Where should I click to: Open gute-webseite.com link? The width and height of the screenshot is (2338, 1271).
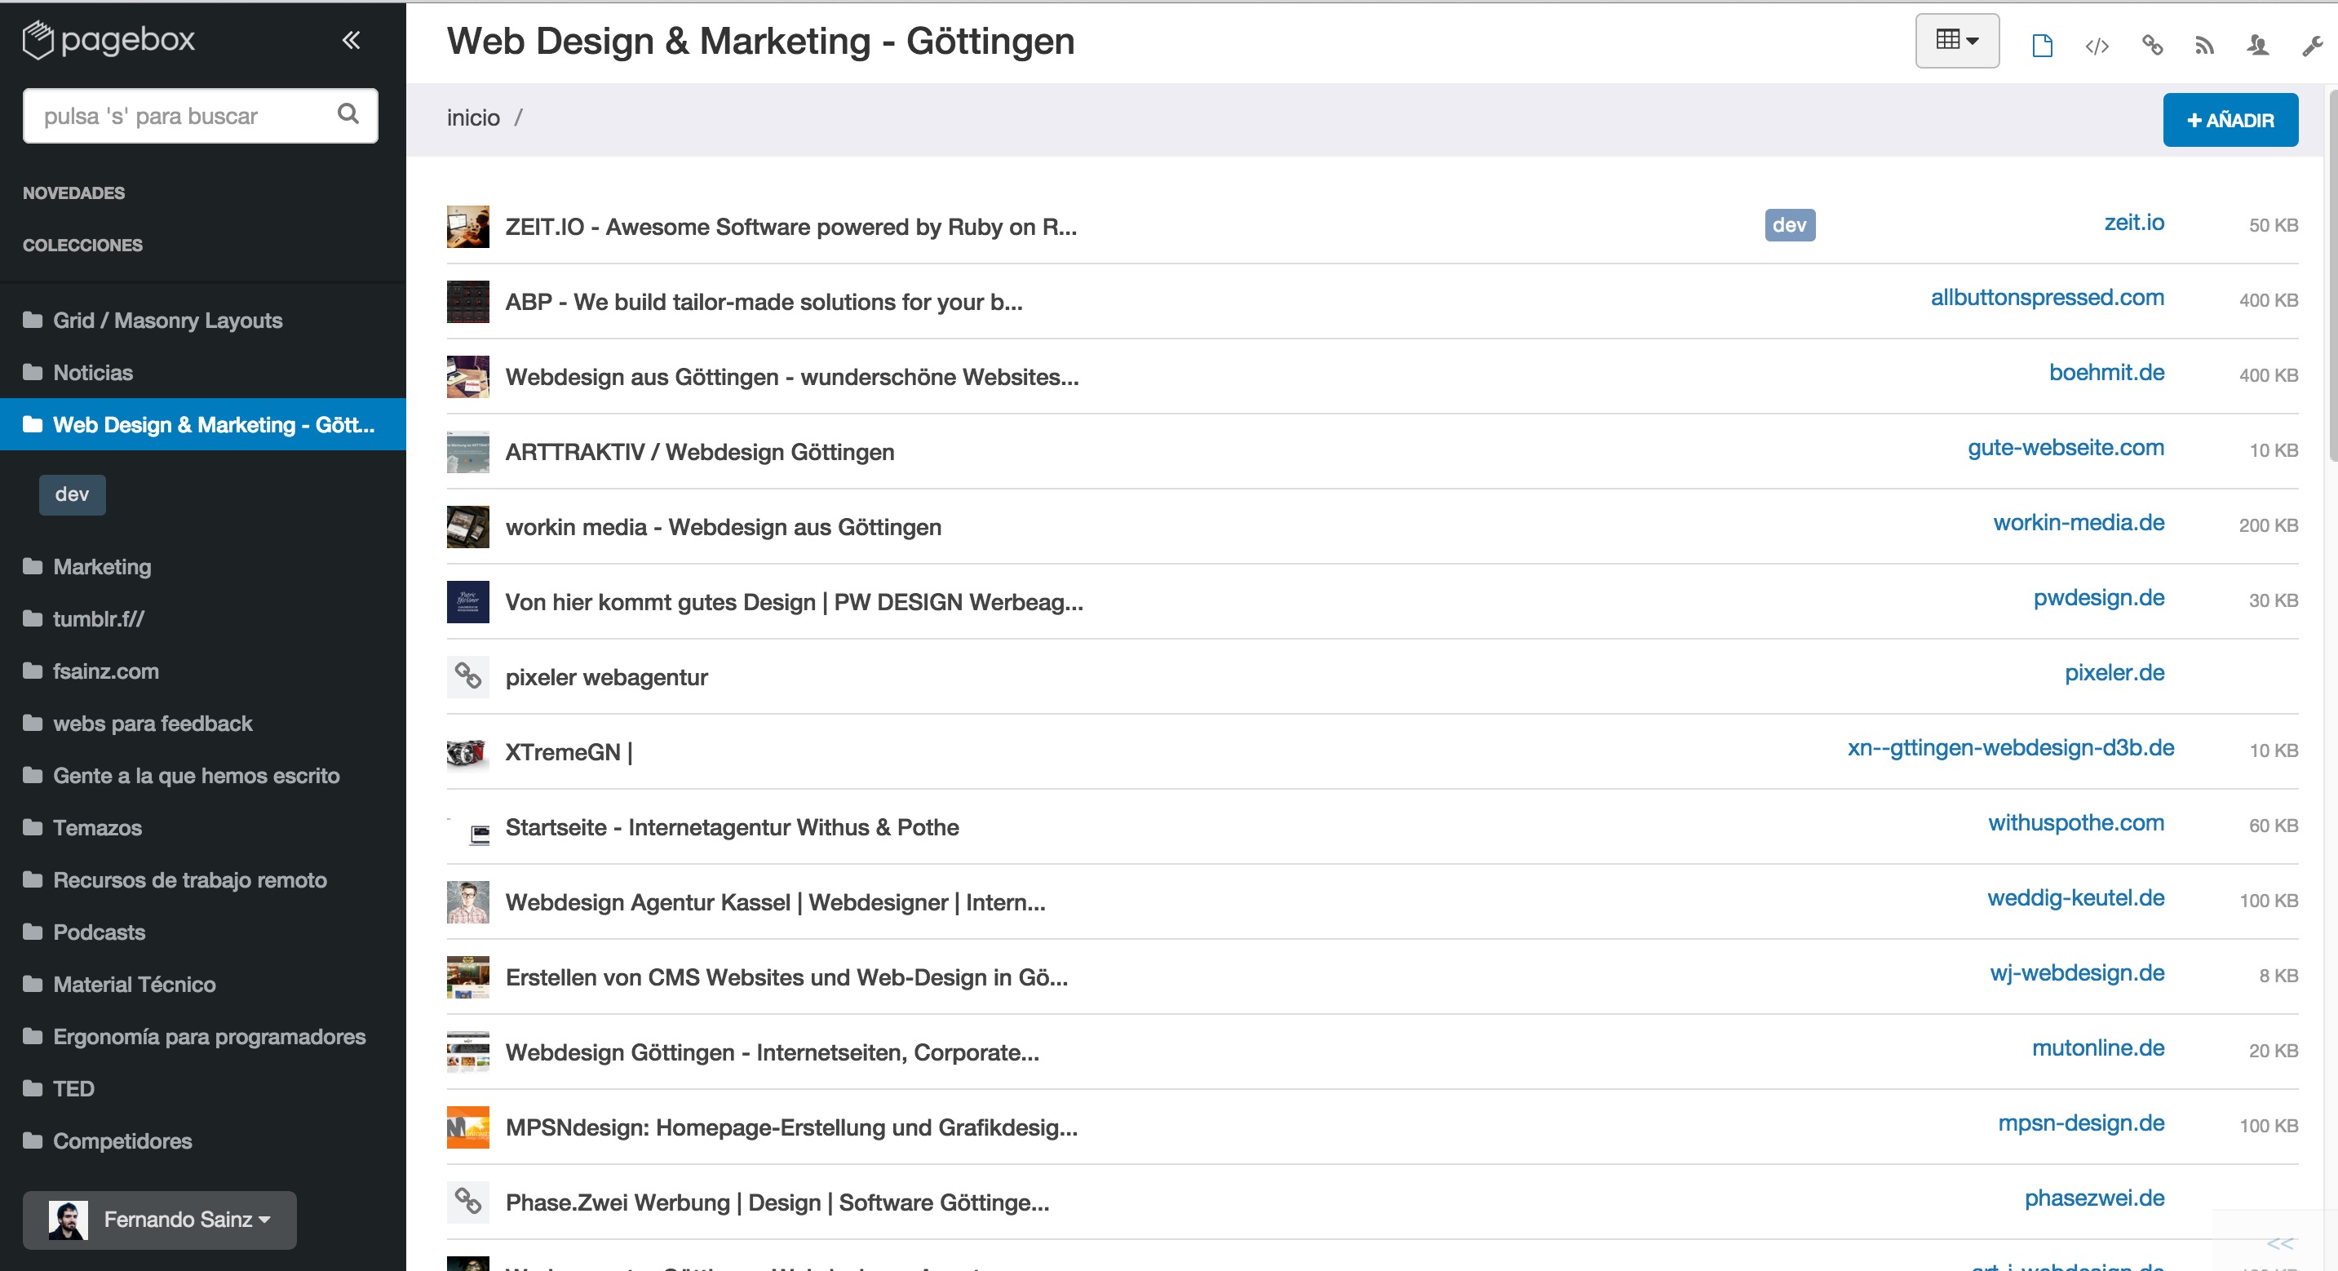tap(2066, 448)
